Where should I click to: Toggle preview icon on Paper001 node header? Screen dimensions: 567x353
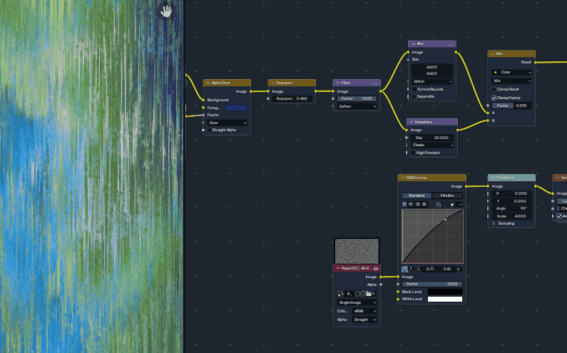coord(376,269)
